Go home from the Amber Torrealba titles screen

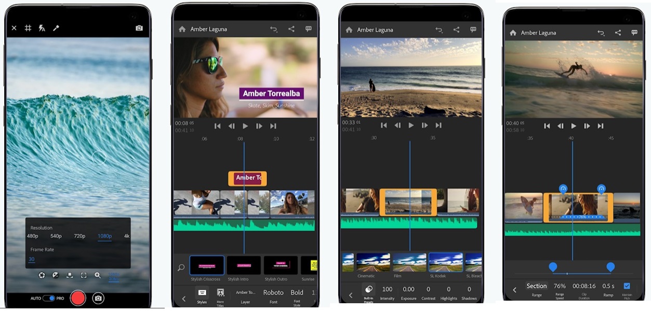tap(182, 29)
